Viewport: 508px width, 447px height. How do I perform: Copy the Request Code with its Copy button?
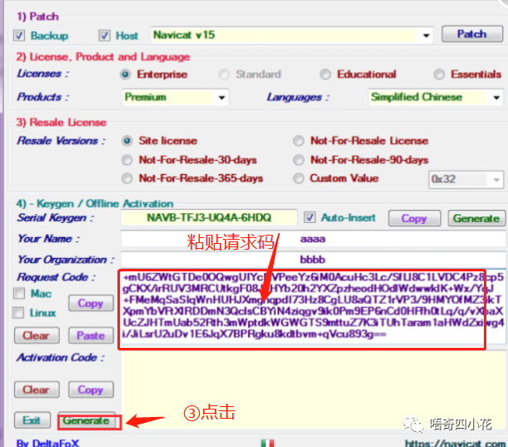coord(91,303)
